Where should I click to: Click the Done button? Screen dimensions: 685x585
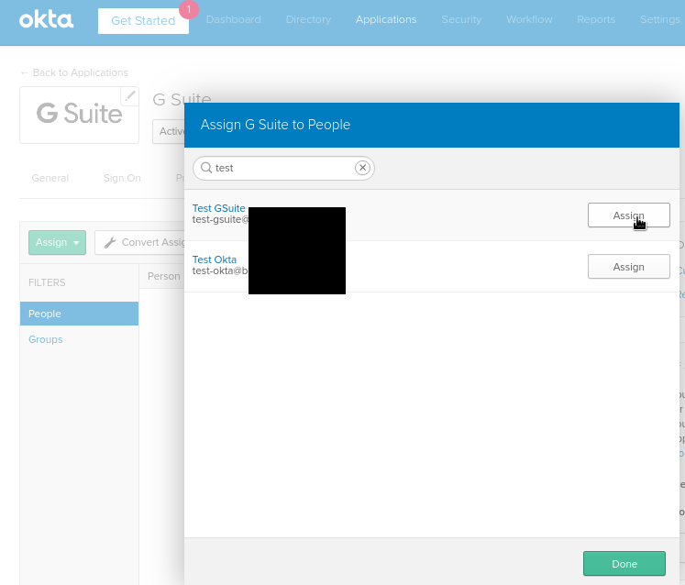pyautogui.click(x=624, y=564)
